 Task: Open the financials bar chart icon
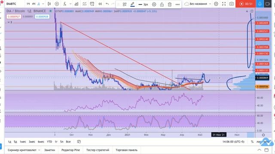point(76,4)
